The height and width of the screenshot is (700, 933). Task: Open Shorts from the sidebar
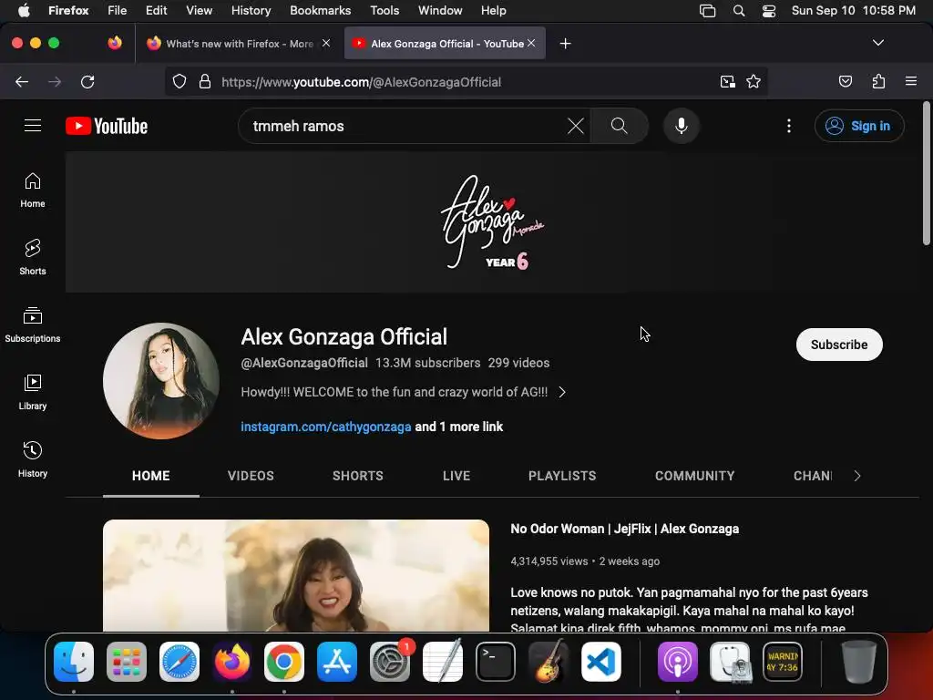(33, 257)
